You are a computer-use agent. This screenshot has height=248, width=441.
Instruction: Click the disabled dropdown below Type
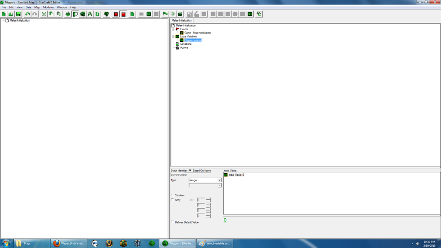(205, 186)
